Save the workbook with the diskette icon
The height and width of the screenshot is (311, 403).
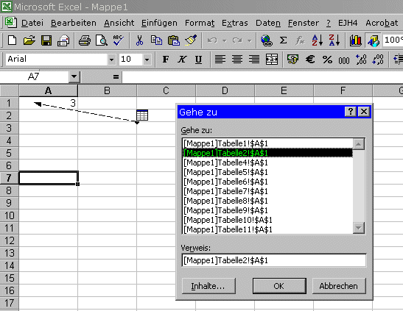[46, 40]
